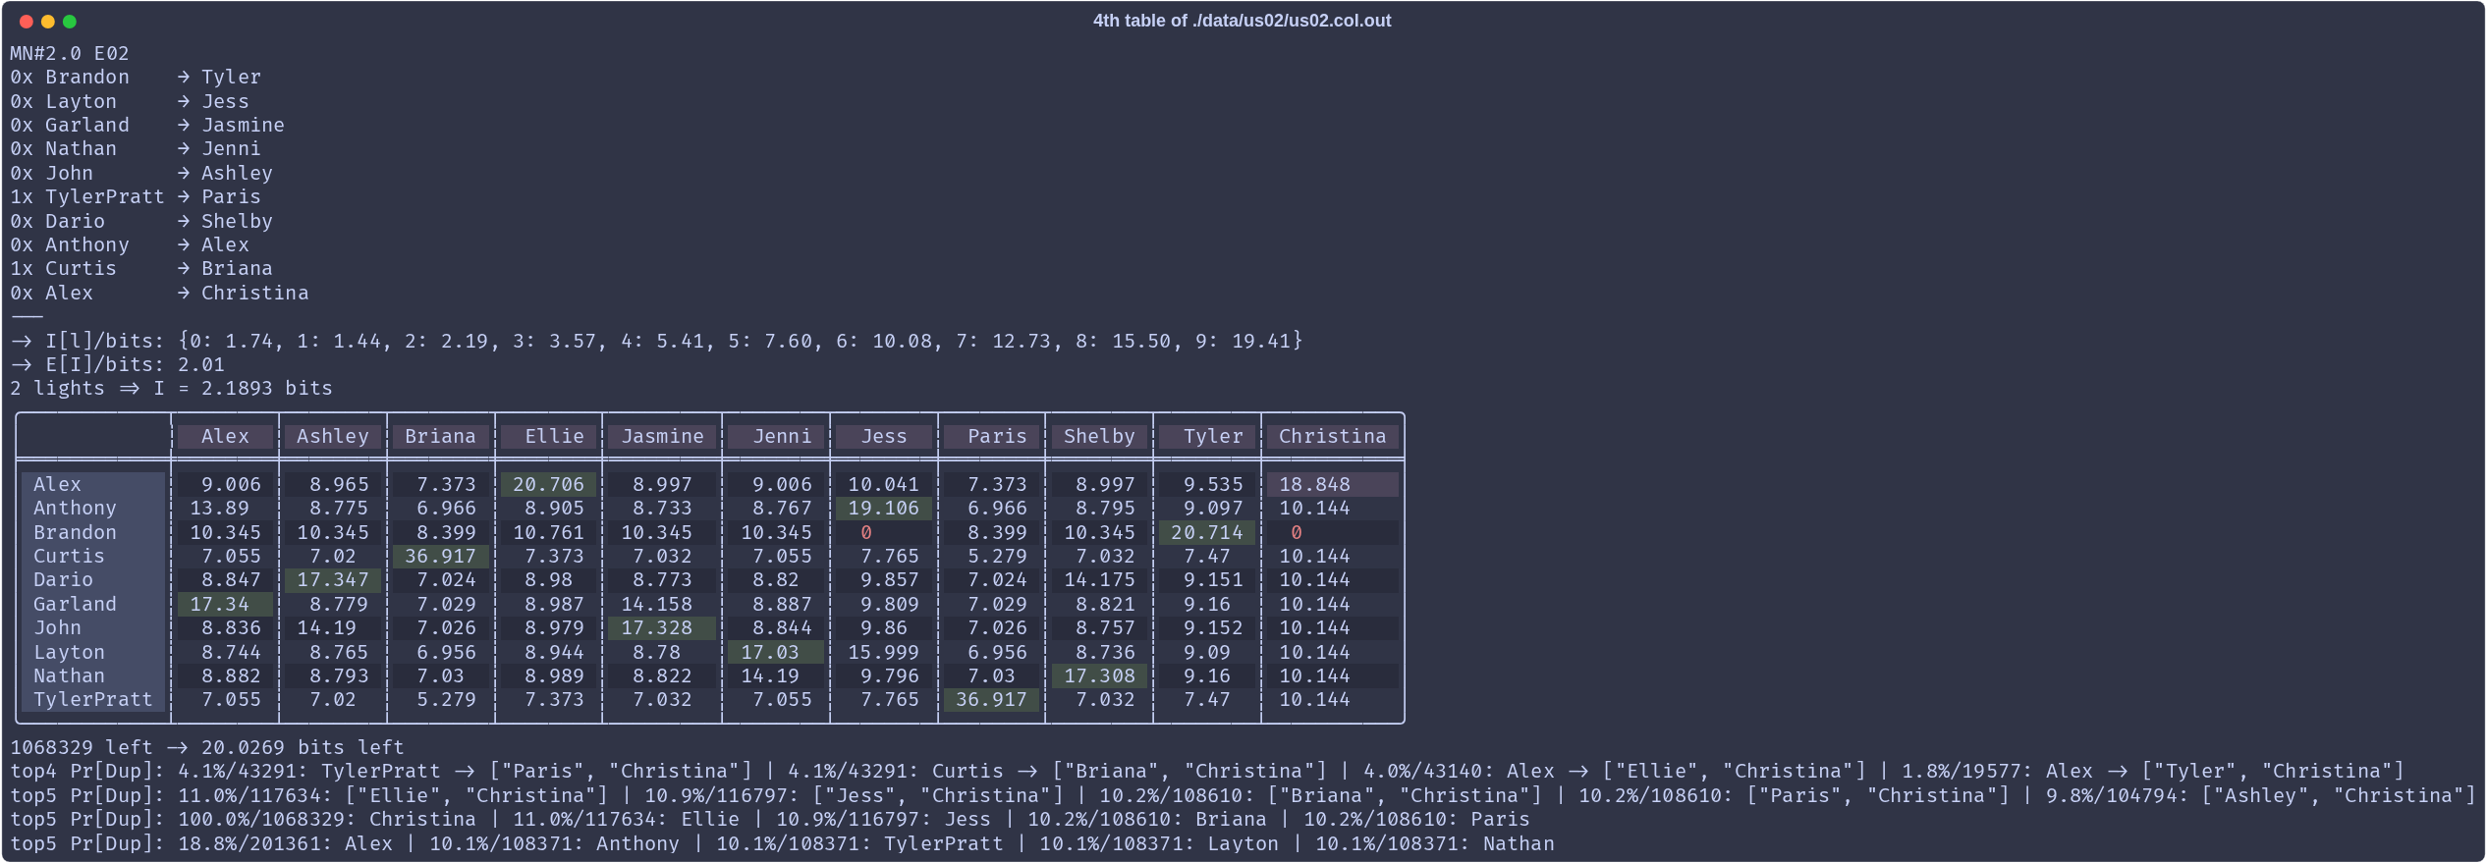The width and height of the screenshot is (2487, 863).
Task: Click the 'I[l]/bits' dictionary line
Action: point(656,341)
